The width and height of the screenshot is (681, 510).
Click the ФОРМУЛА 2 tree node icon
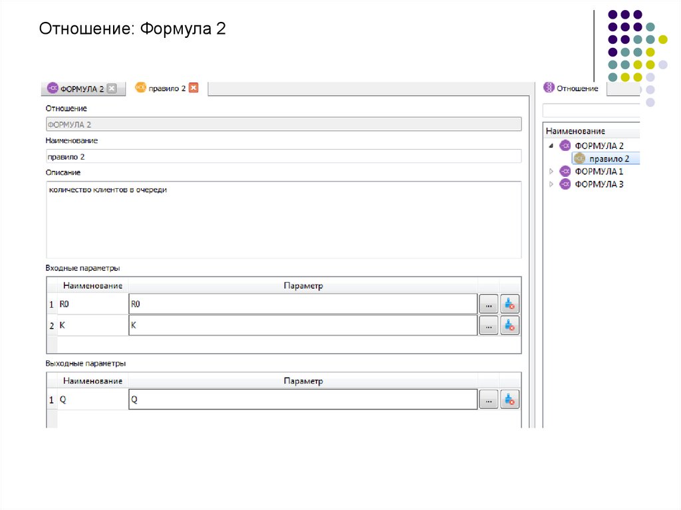pos(565,146)
